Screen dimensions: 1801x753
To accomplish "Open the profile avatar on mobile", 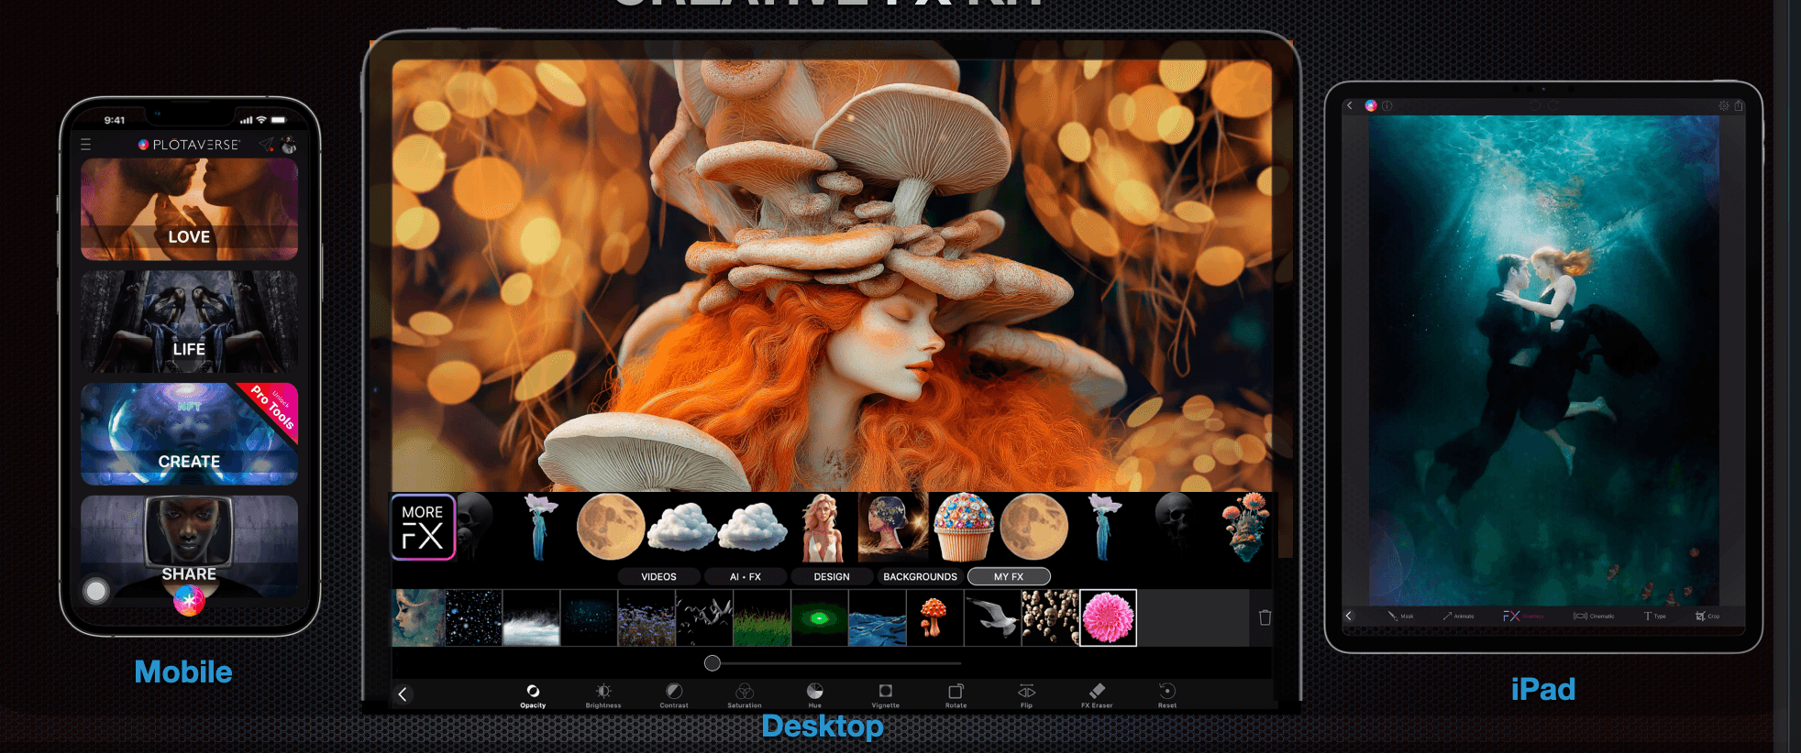I will tap(289, 145).
